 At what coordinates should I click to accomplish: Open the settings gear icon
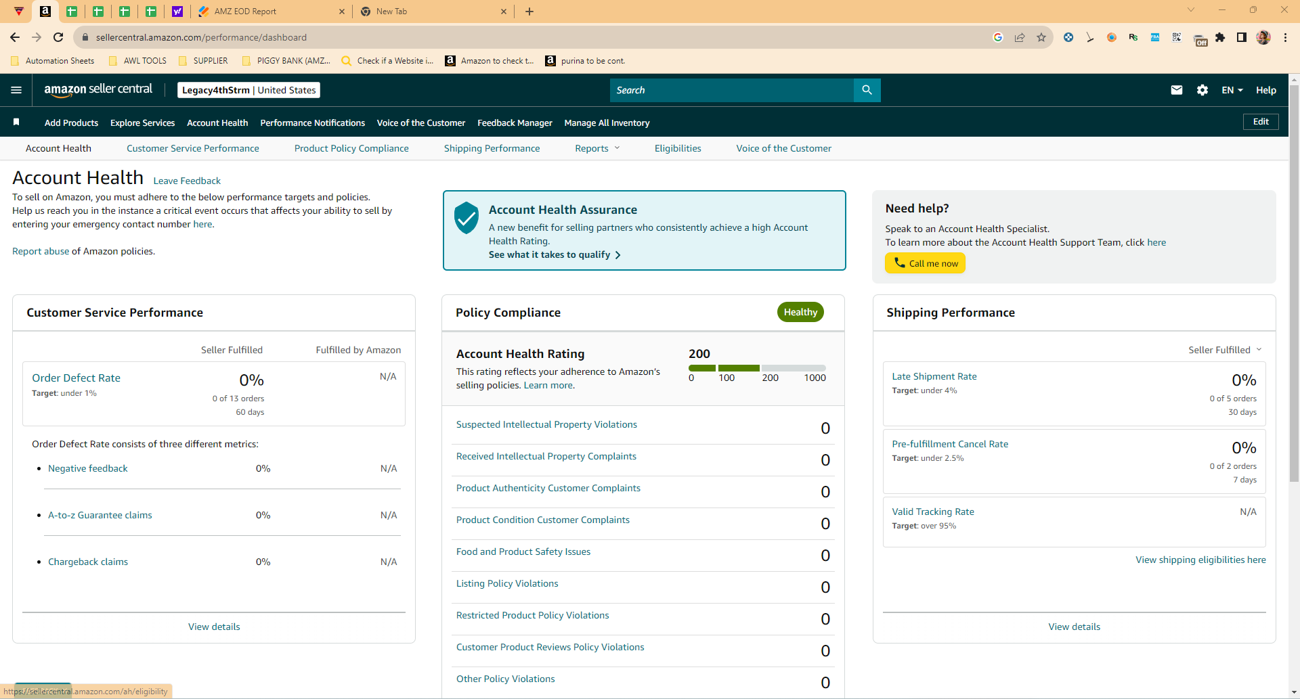(1202, 90)
